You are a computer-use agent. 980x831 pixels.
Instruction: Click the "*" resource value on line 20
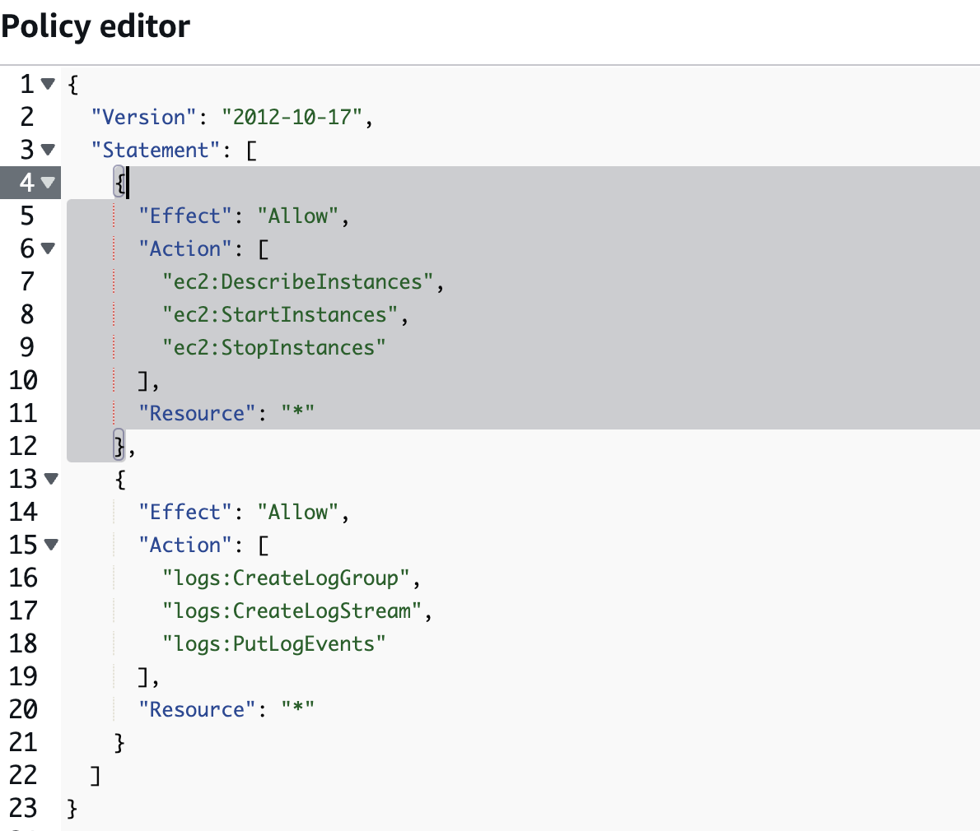[297, 710]
